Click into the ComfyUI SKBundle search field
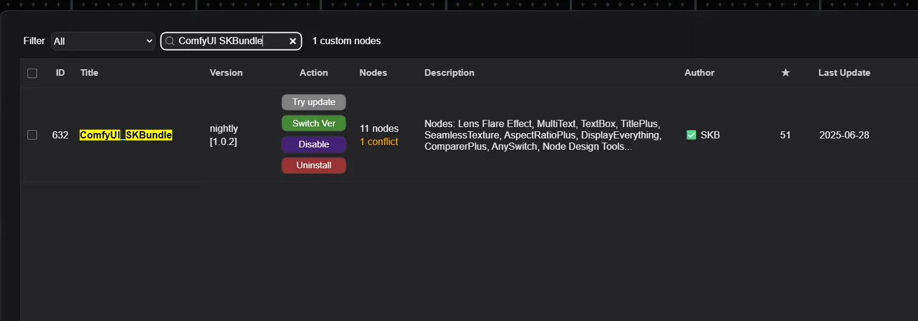 click(x=230, y=41)
